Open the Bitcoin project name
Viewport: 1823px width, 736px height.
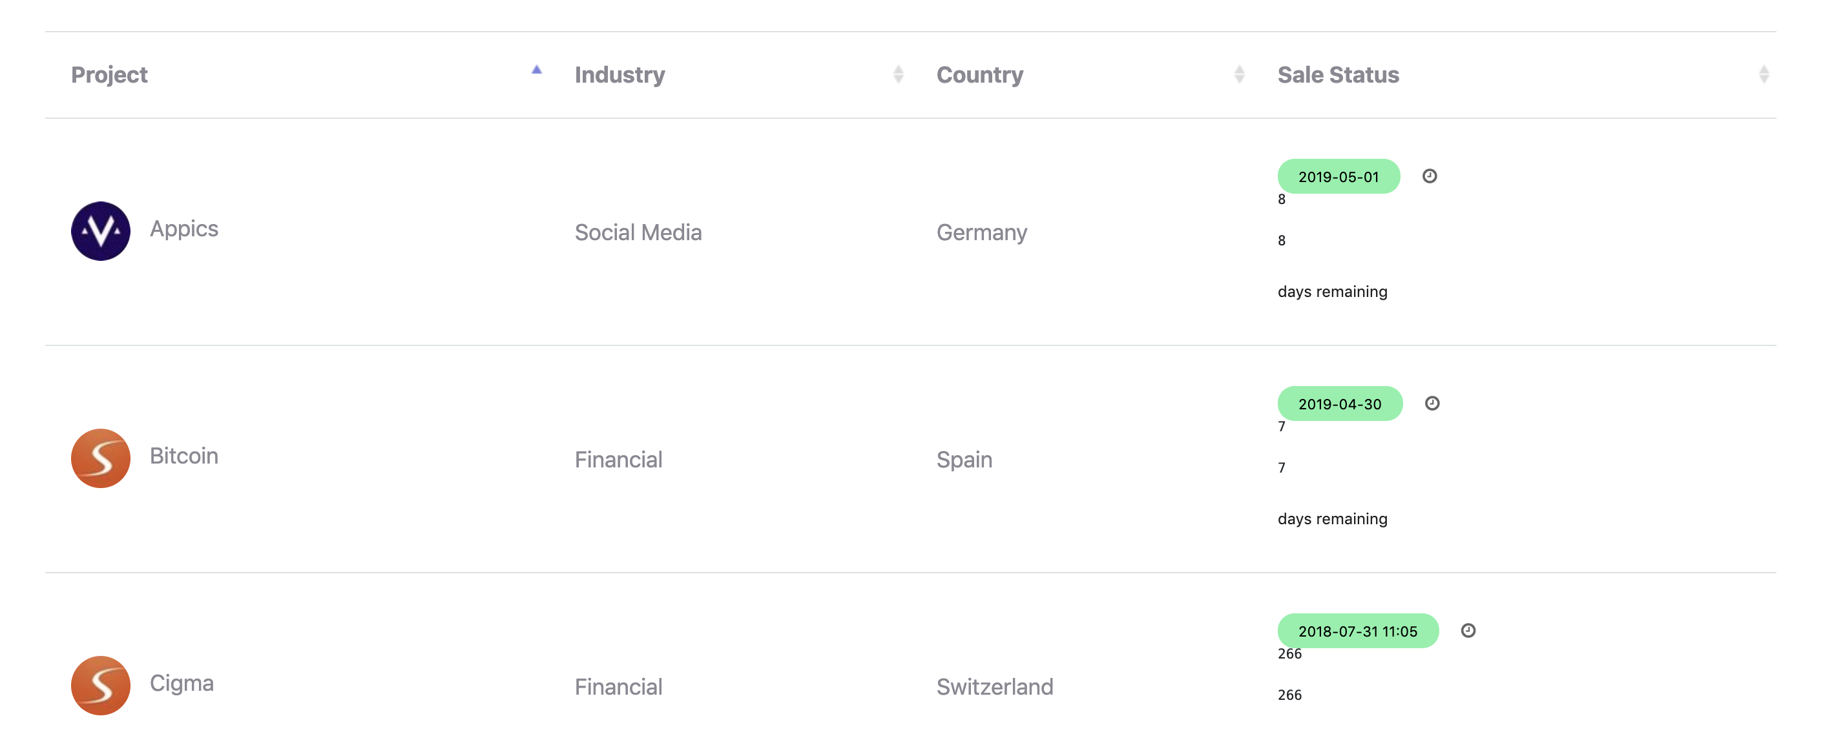click(184, 456)
